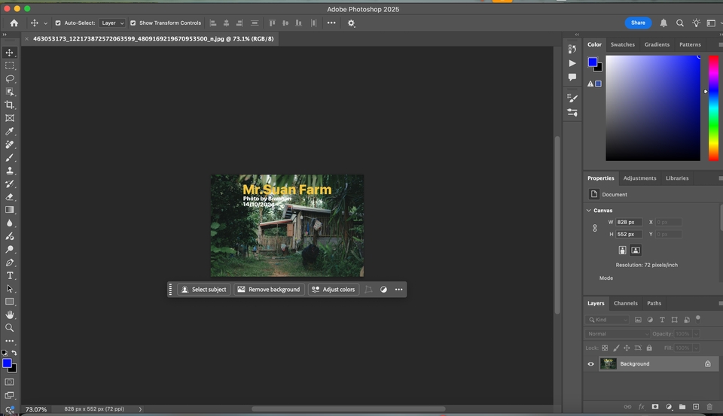Image resolution: width=723 pixels, height=416 pixels.
Task: Collapse the Canvas section
Action: click(589, 211)
